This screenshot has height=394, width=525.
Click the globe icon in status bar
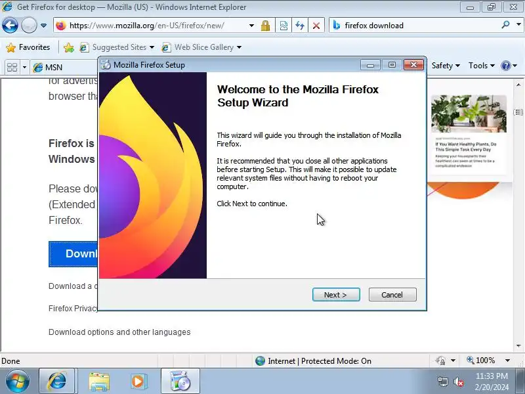(x=260, y=361)
